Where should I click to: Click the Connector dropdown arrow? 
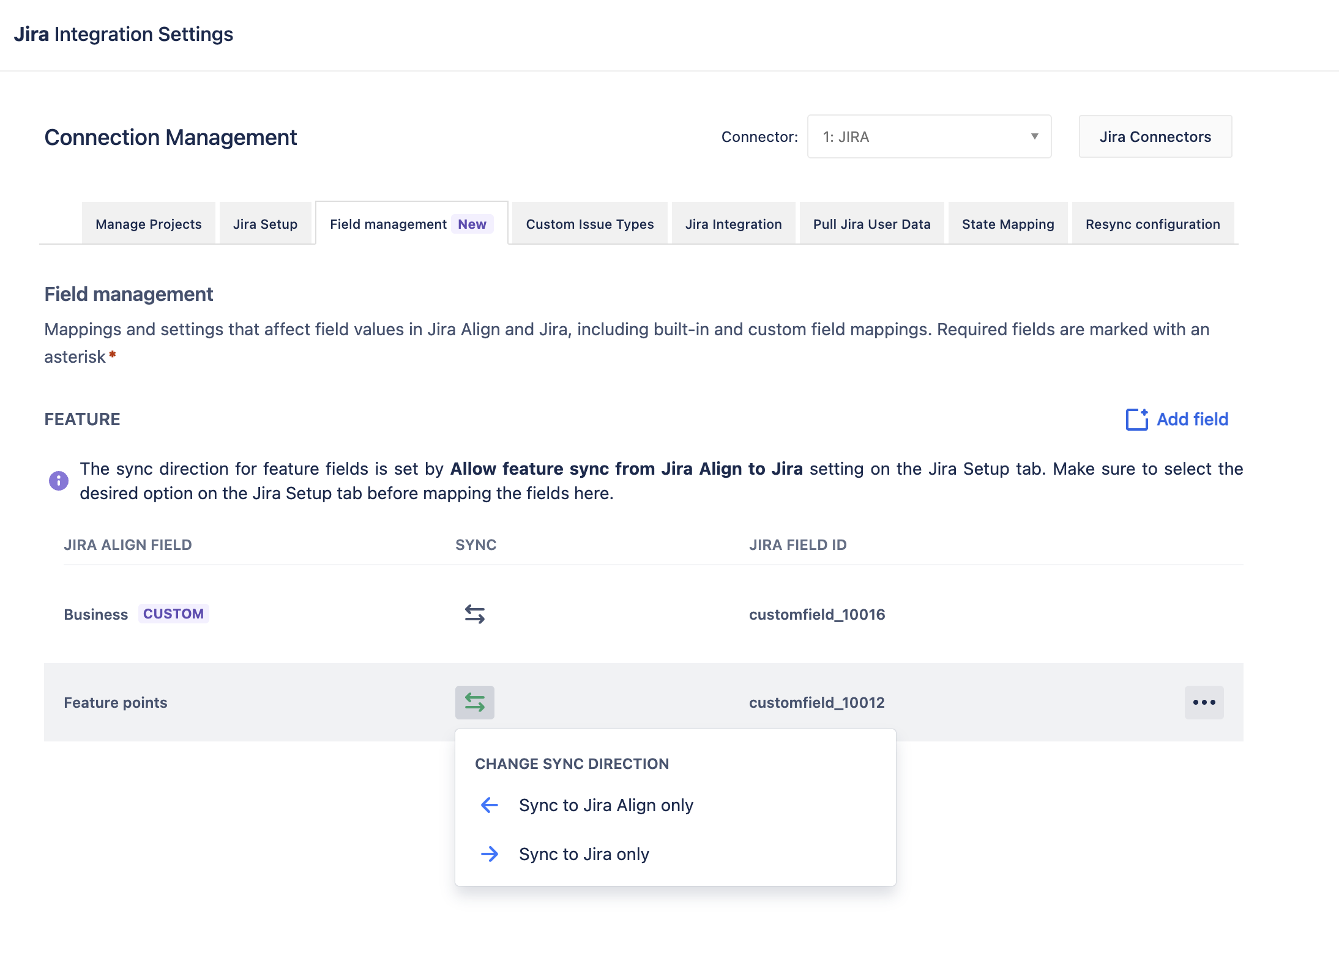tap(1034, 136)
